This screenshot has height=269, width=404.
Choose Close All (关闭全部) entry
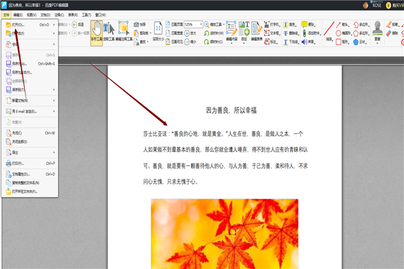coord(30,142)
